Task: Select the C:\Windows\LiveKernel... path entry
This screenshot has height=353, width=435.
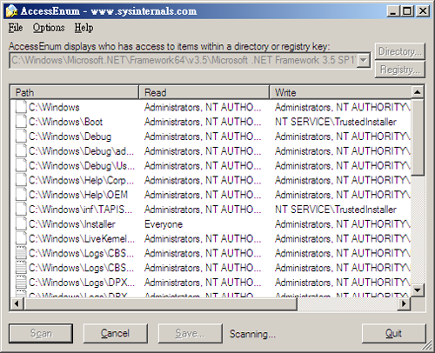Action: point(82,238)
